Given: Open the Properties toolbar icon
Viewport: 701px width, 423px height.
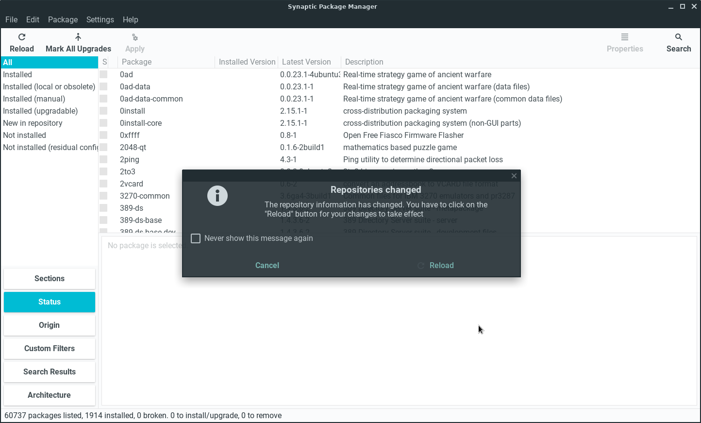Looking at the screenshot, I should tap(625, 37).
